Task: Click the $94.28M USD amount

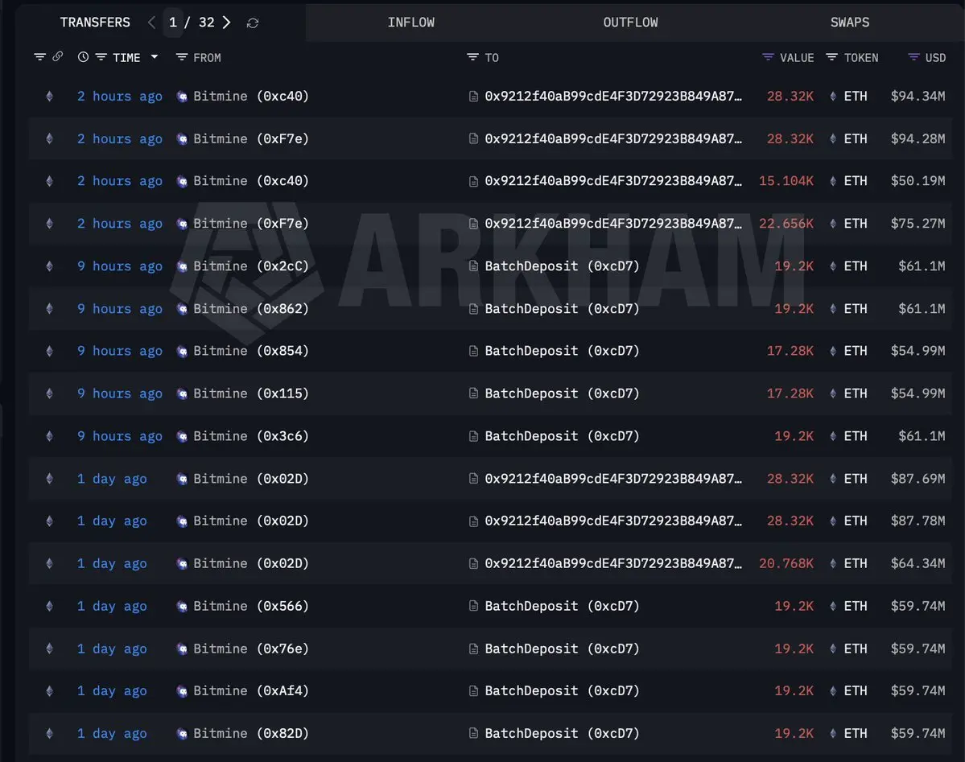Action: point(918,138)
